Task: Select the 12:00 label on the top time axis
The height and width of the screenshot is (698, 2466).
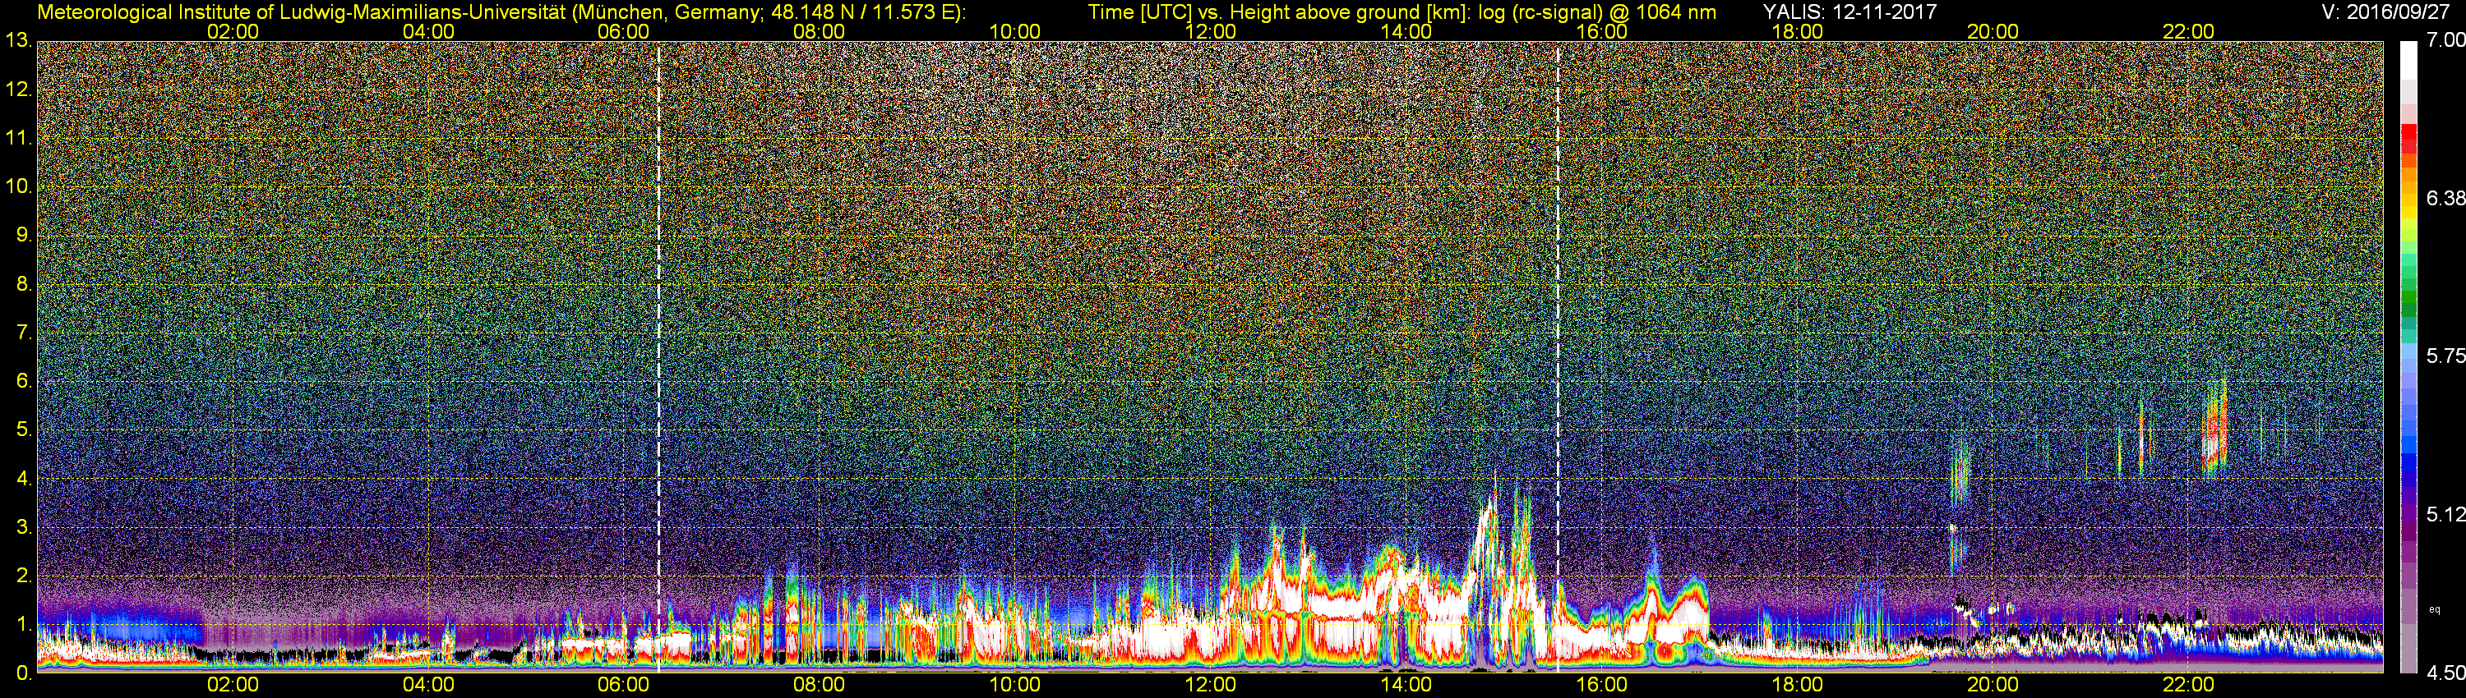Action: click(x=1210, y=31)
